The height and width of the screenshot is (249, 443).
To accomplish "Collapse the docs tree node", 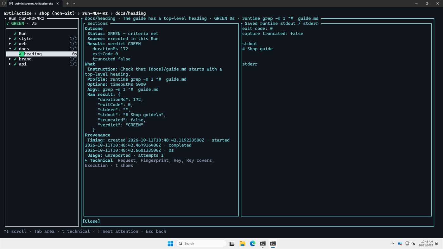I will point(10,49).
